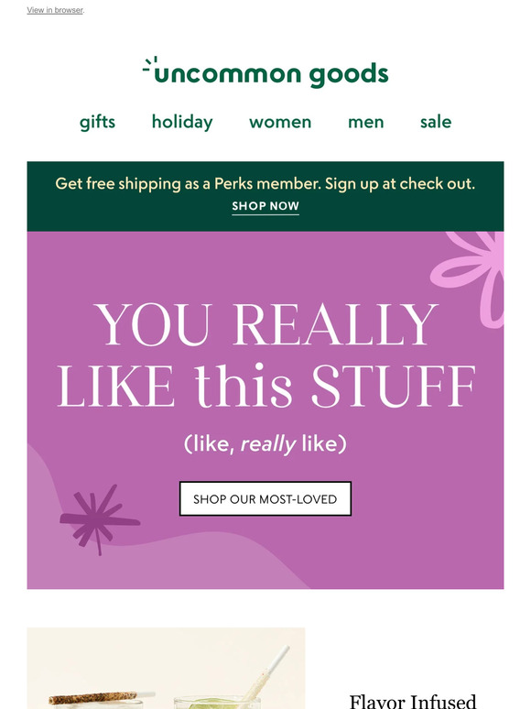Click the (like, really like) subtitle
The height and width of the screenshot is (709, 531).
click(x=265, y=443)
